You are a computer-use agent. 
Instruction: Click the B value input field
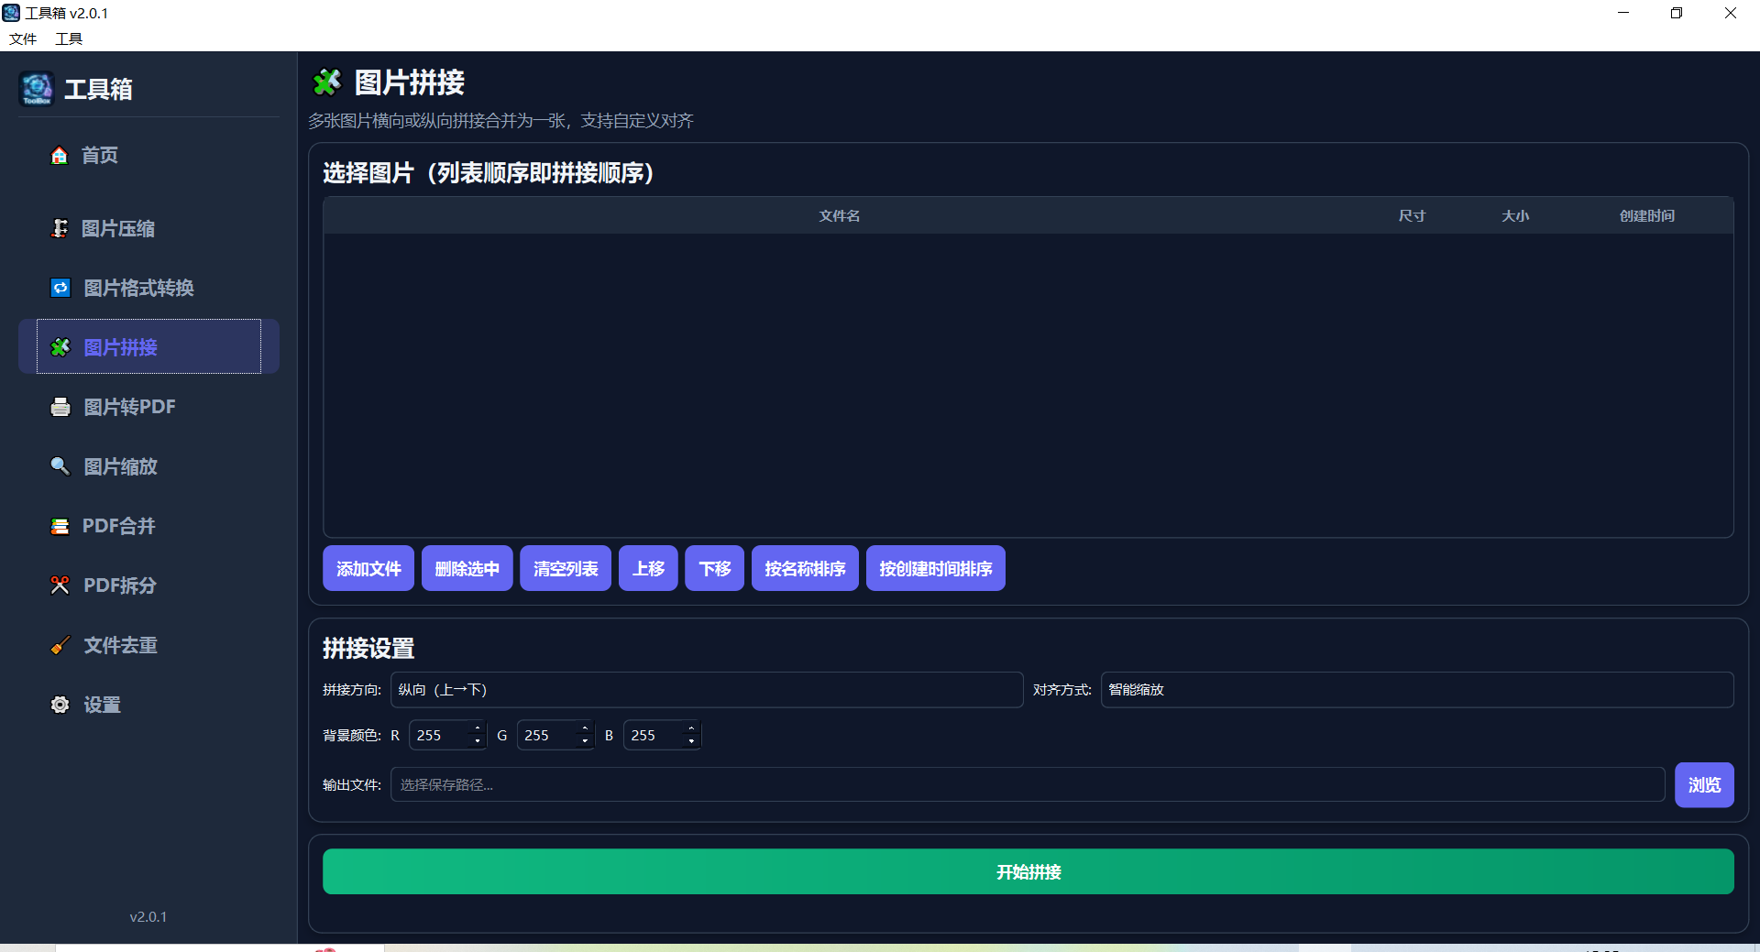(x=653, y=736)
